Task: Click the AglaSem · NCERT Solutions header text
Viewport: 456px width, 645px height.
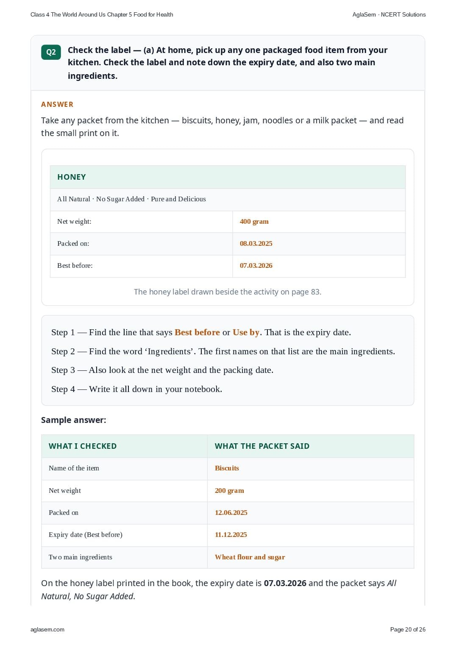Action: tap(389, 14)
